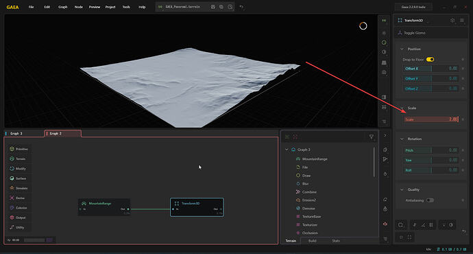This screenshot has width=473, height=254.
Task: Click the Offset X slider
Action: click(x=431, y=69)
